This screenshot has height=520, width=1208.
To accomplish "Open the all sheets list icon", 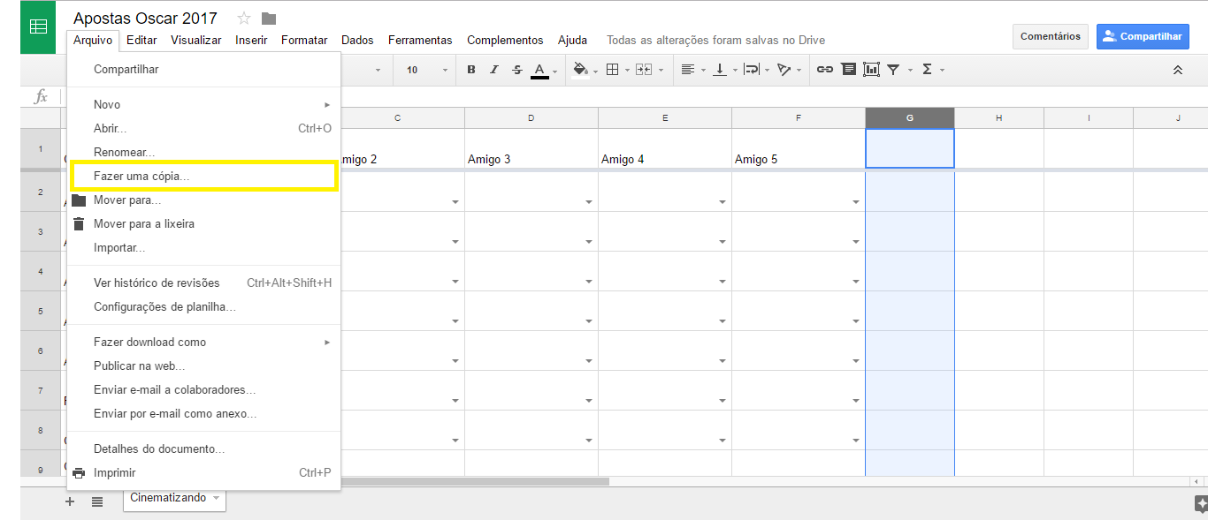I will tap(97, 501).
